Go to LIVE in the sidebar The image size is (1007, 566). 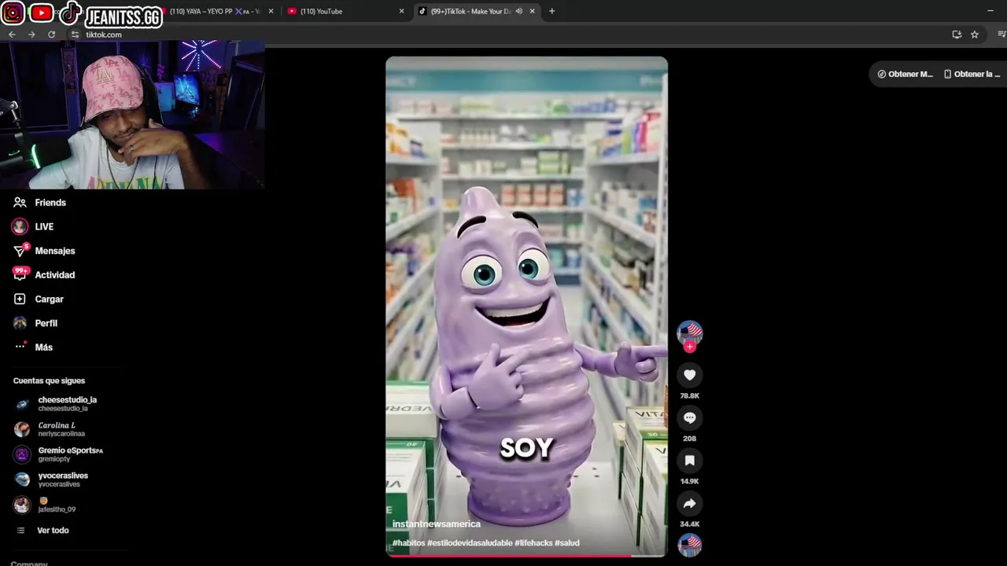pyautogui.click(x=44, y=226)
